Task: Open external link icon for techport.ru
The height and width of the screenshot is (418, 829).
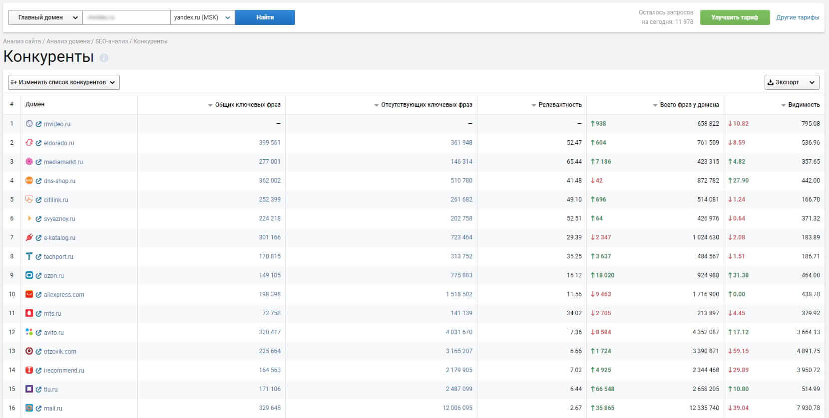Action: 38,257
